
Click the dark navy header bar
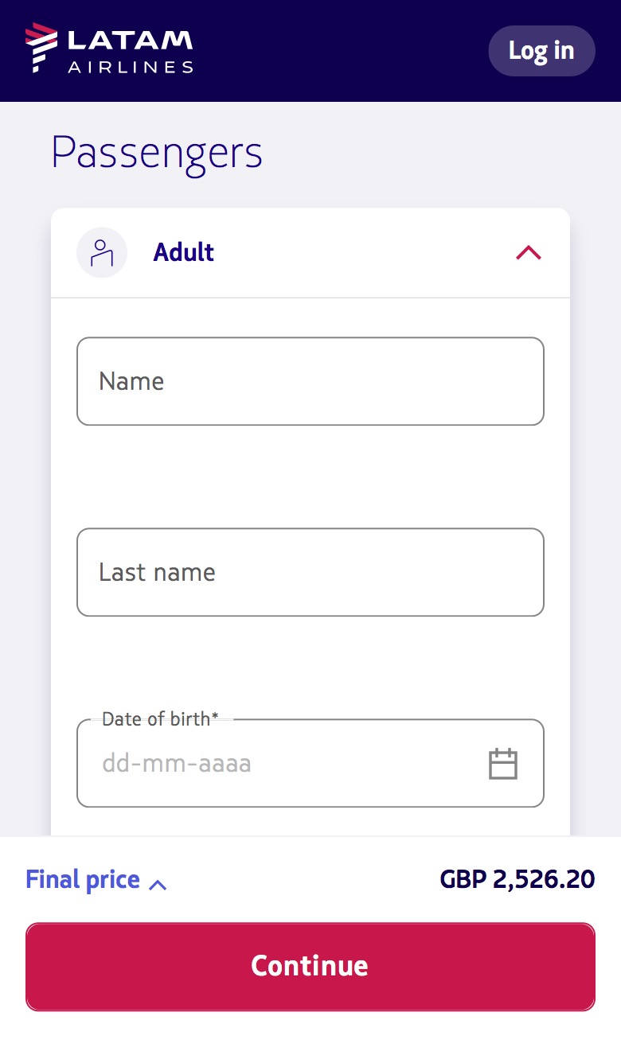point(310,51)
